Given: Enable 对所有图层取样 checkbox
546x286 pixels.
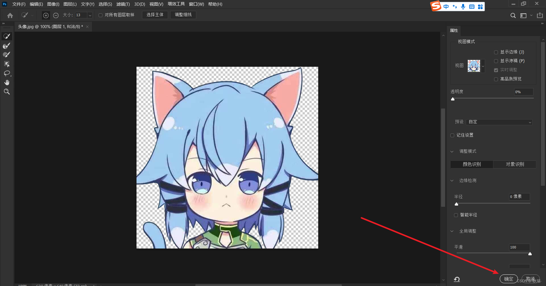Looking at the screenshot, I should [100, 15].
